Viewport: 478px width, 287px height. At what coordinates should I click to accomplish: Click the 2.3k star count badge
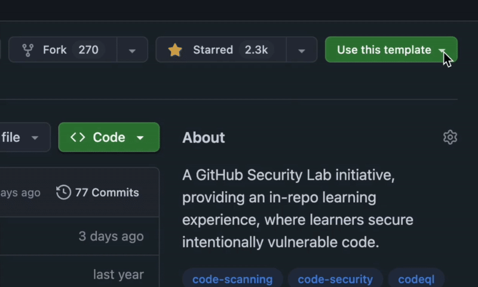[256, 50]
